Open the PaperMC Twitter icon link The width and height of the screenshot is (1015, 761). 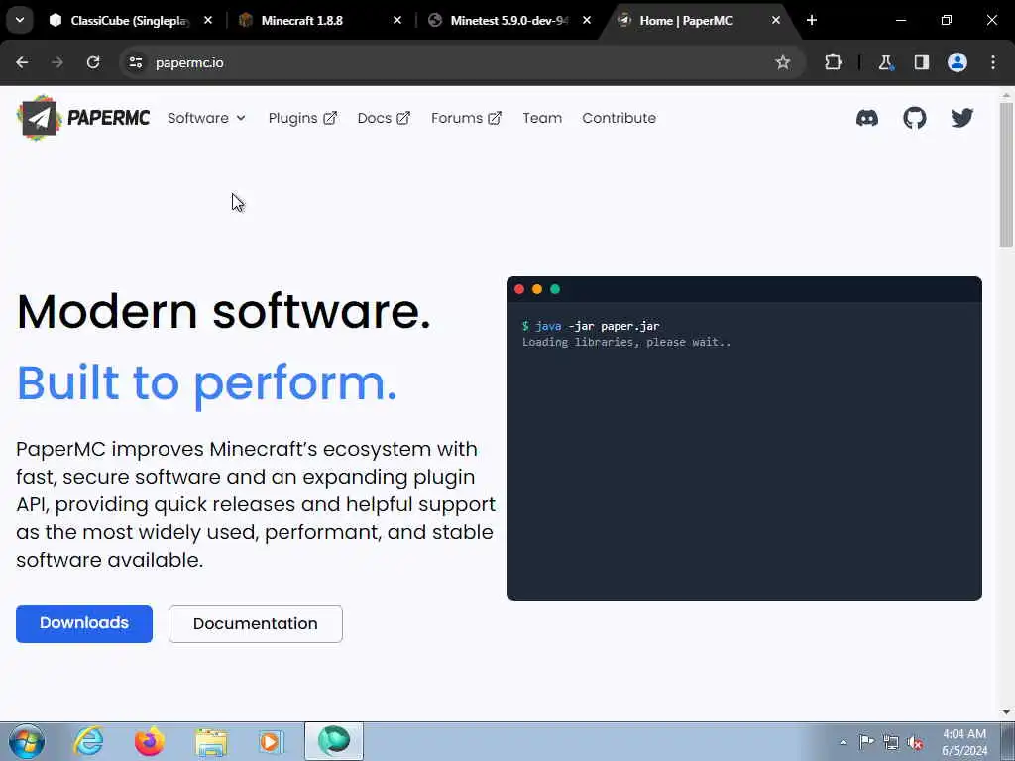tap(961, 118)
